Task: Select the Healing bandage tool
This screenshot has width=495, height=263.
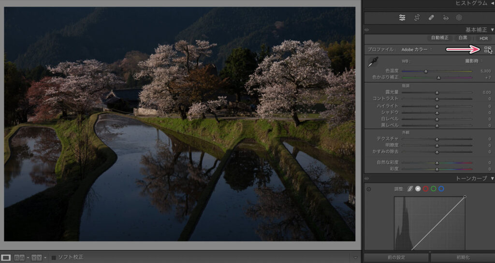Action: click(x=431, y=18)
